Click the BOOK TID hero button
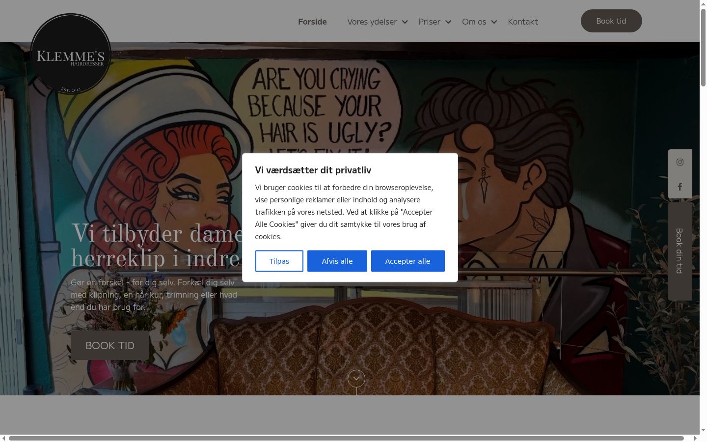Screen dimensions: 707x442 click(110, 345)
